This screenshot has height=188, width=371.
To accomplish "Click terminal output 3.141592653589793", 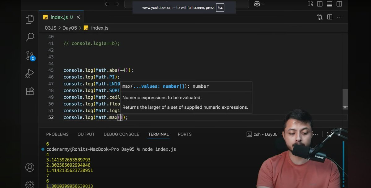I will [68, 160].
